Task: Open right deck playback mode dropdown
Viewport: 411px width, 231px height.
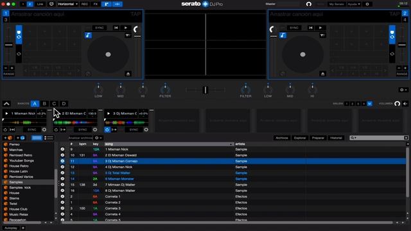Action: point(322,35)
